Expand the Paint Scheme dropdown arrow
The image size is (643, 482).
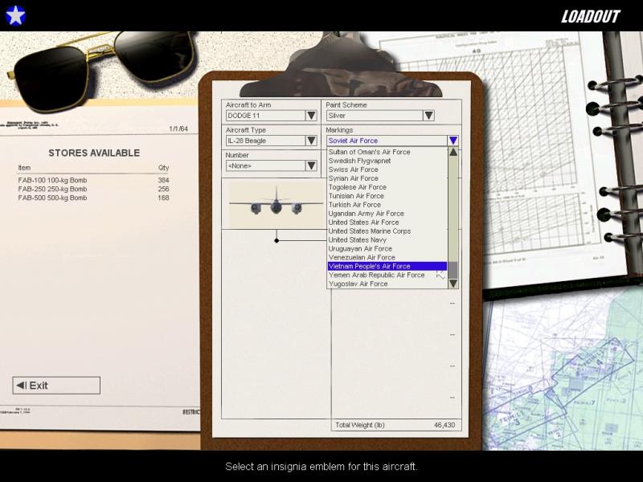(x=428, y=116)
